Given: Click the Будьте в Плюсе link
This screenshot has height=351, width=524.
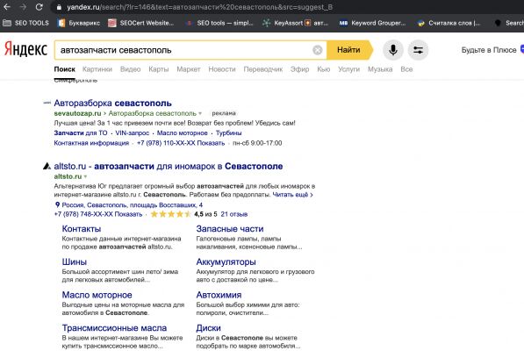Looking at the screenshot, I should [489, 50].
